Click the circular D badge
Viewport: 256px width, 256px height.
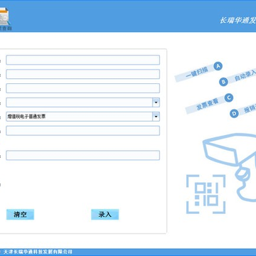(x=234, y=114)
